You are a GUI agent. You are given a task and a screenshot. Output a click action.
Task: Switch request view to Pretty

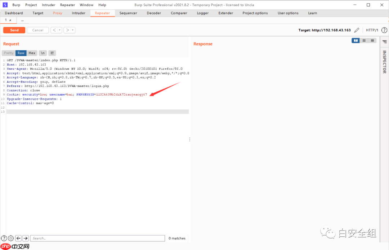(x=9, y=53)
